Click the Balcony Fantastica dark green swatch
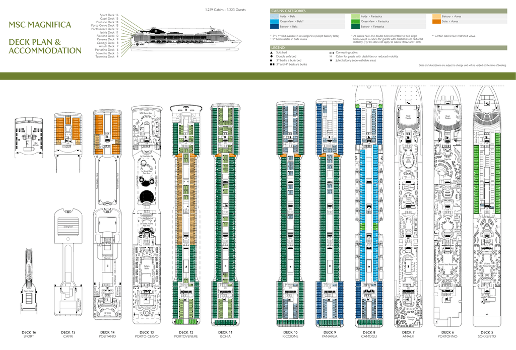This screenshot has height=350, width=516. [355, 27]
